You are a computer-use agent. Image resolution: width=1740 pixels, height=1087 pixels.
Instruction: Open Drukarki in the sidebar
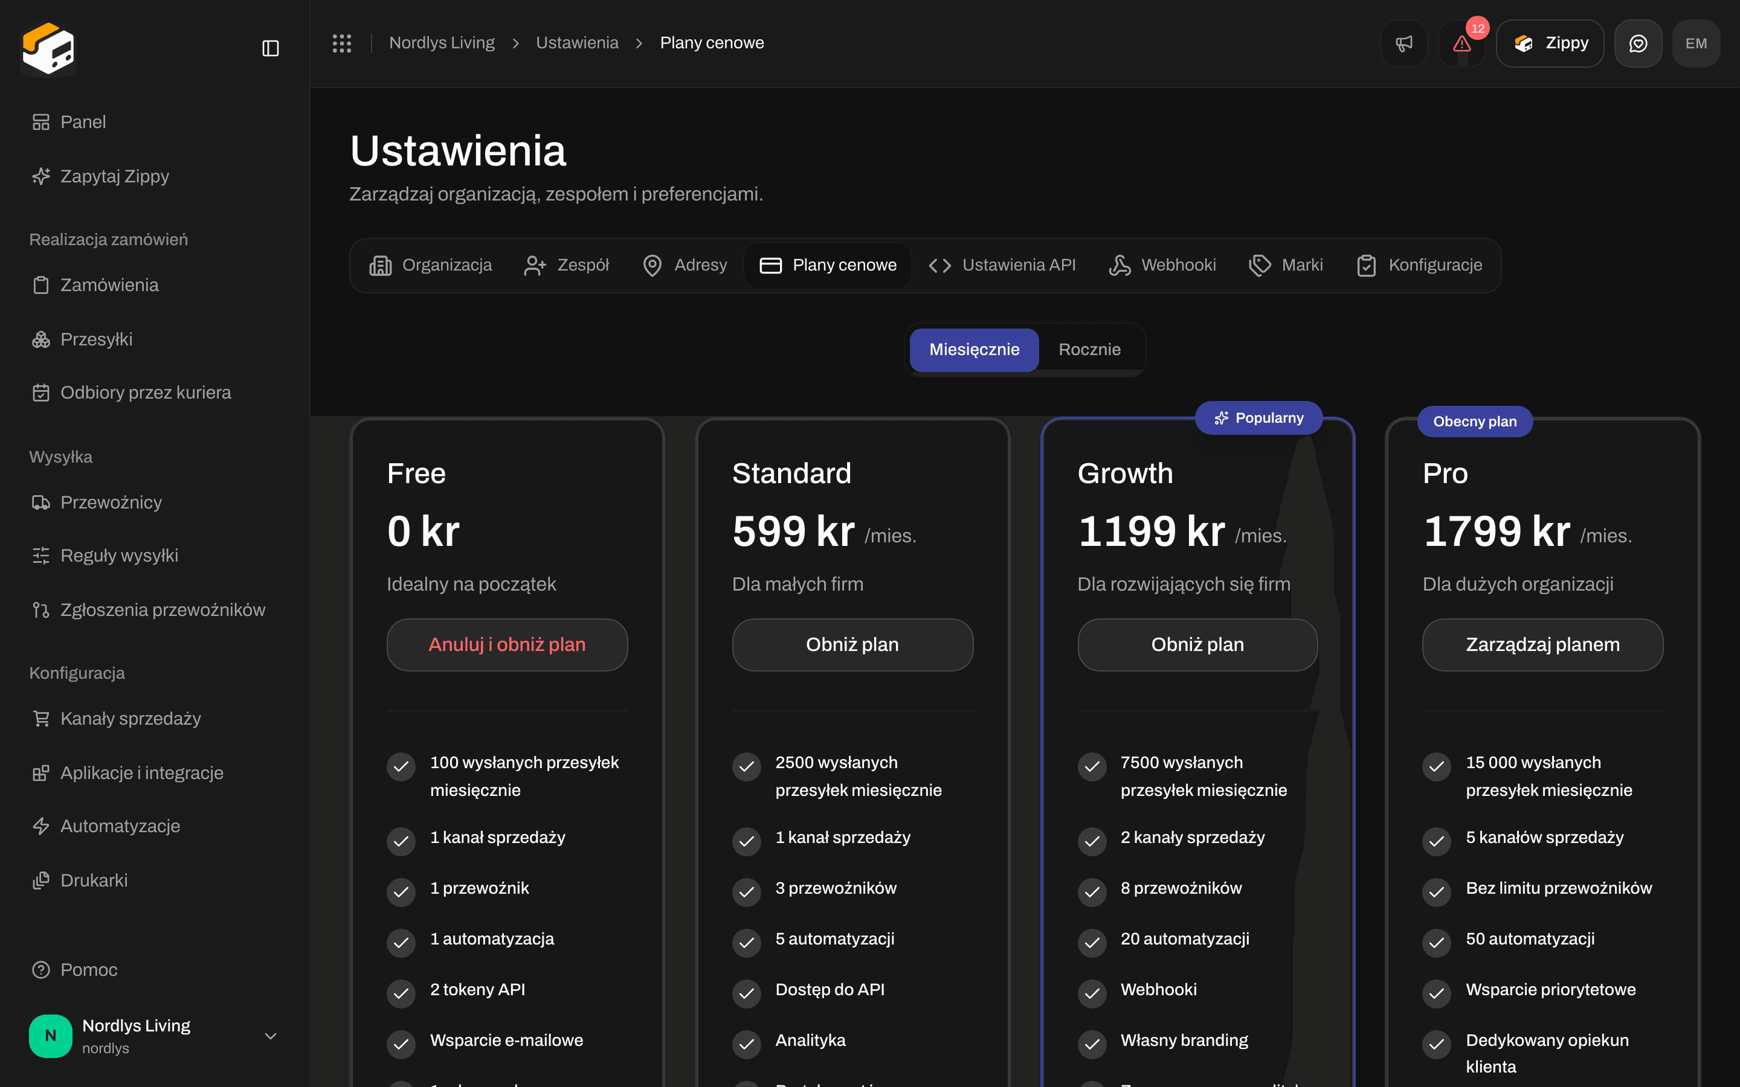click(155, 880)
